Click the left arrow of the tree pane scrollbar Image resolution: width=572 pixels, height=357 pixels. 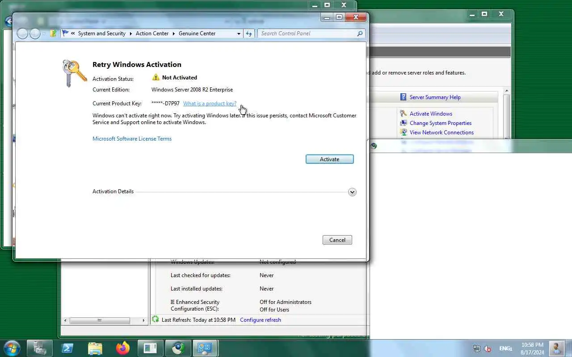point(65,320)
